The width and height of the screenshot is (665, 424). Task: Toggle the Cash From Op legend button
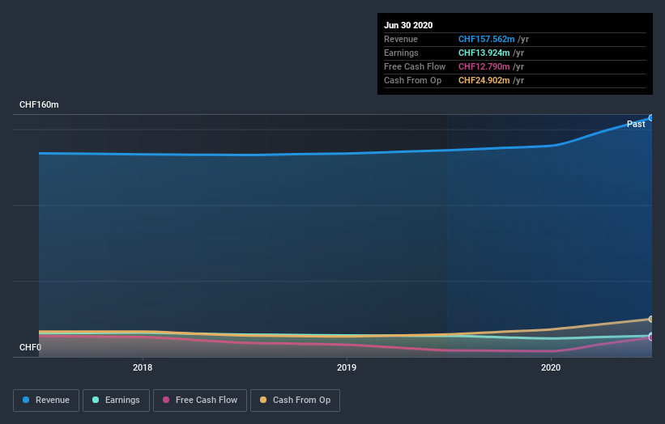pyautogui.click(x=295, y=401)
